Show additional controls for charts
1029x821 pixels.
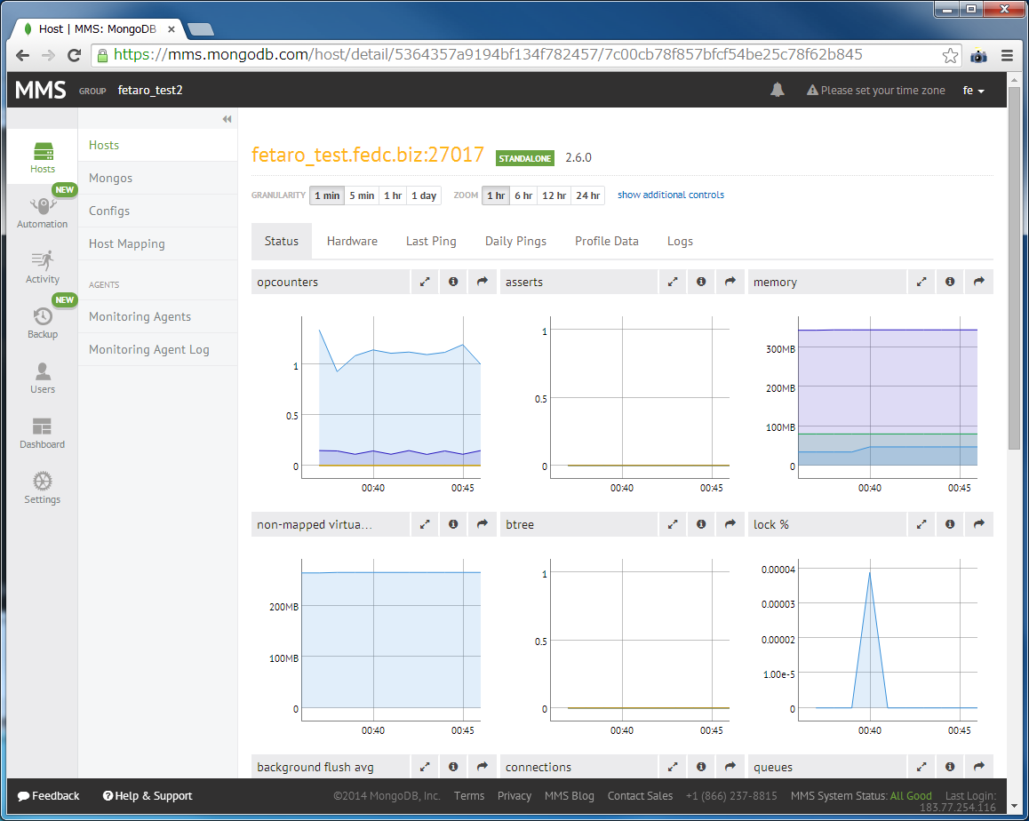670,195
